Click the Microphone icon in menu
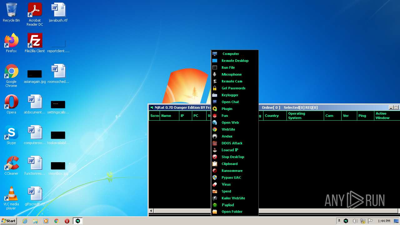This screenshot has height=225, width=400. pyautogui.click(x=215, y=74)
